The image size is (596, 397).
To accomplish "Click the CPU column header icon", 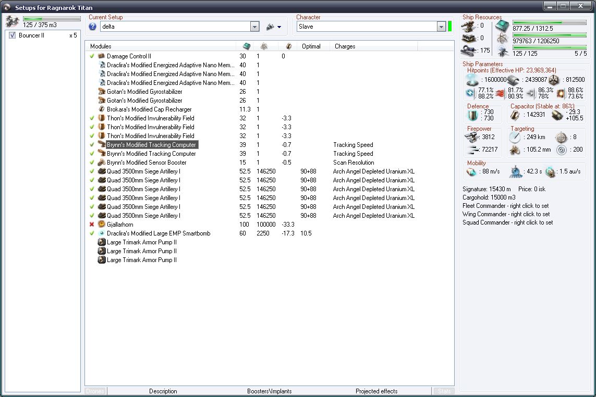I will point(247,46).
